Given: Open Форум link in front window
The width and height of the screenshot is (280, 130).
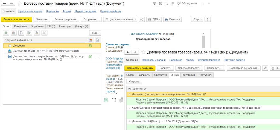Looking at the screenshot, I should tap(190, 60).
